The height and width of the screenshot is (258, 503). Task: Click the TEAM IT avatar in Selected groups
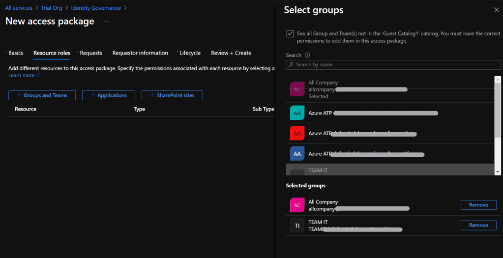(x=297, y=226)
